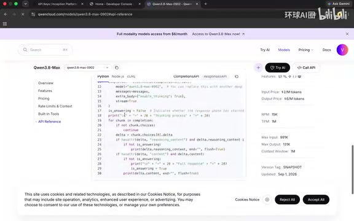354x221 pixels.
Task: Open Models in top navigation
Action: point(284,50)
